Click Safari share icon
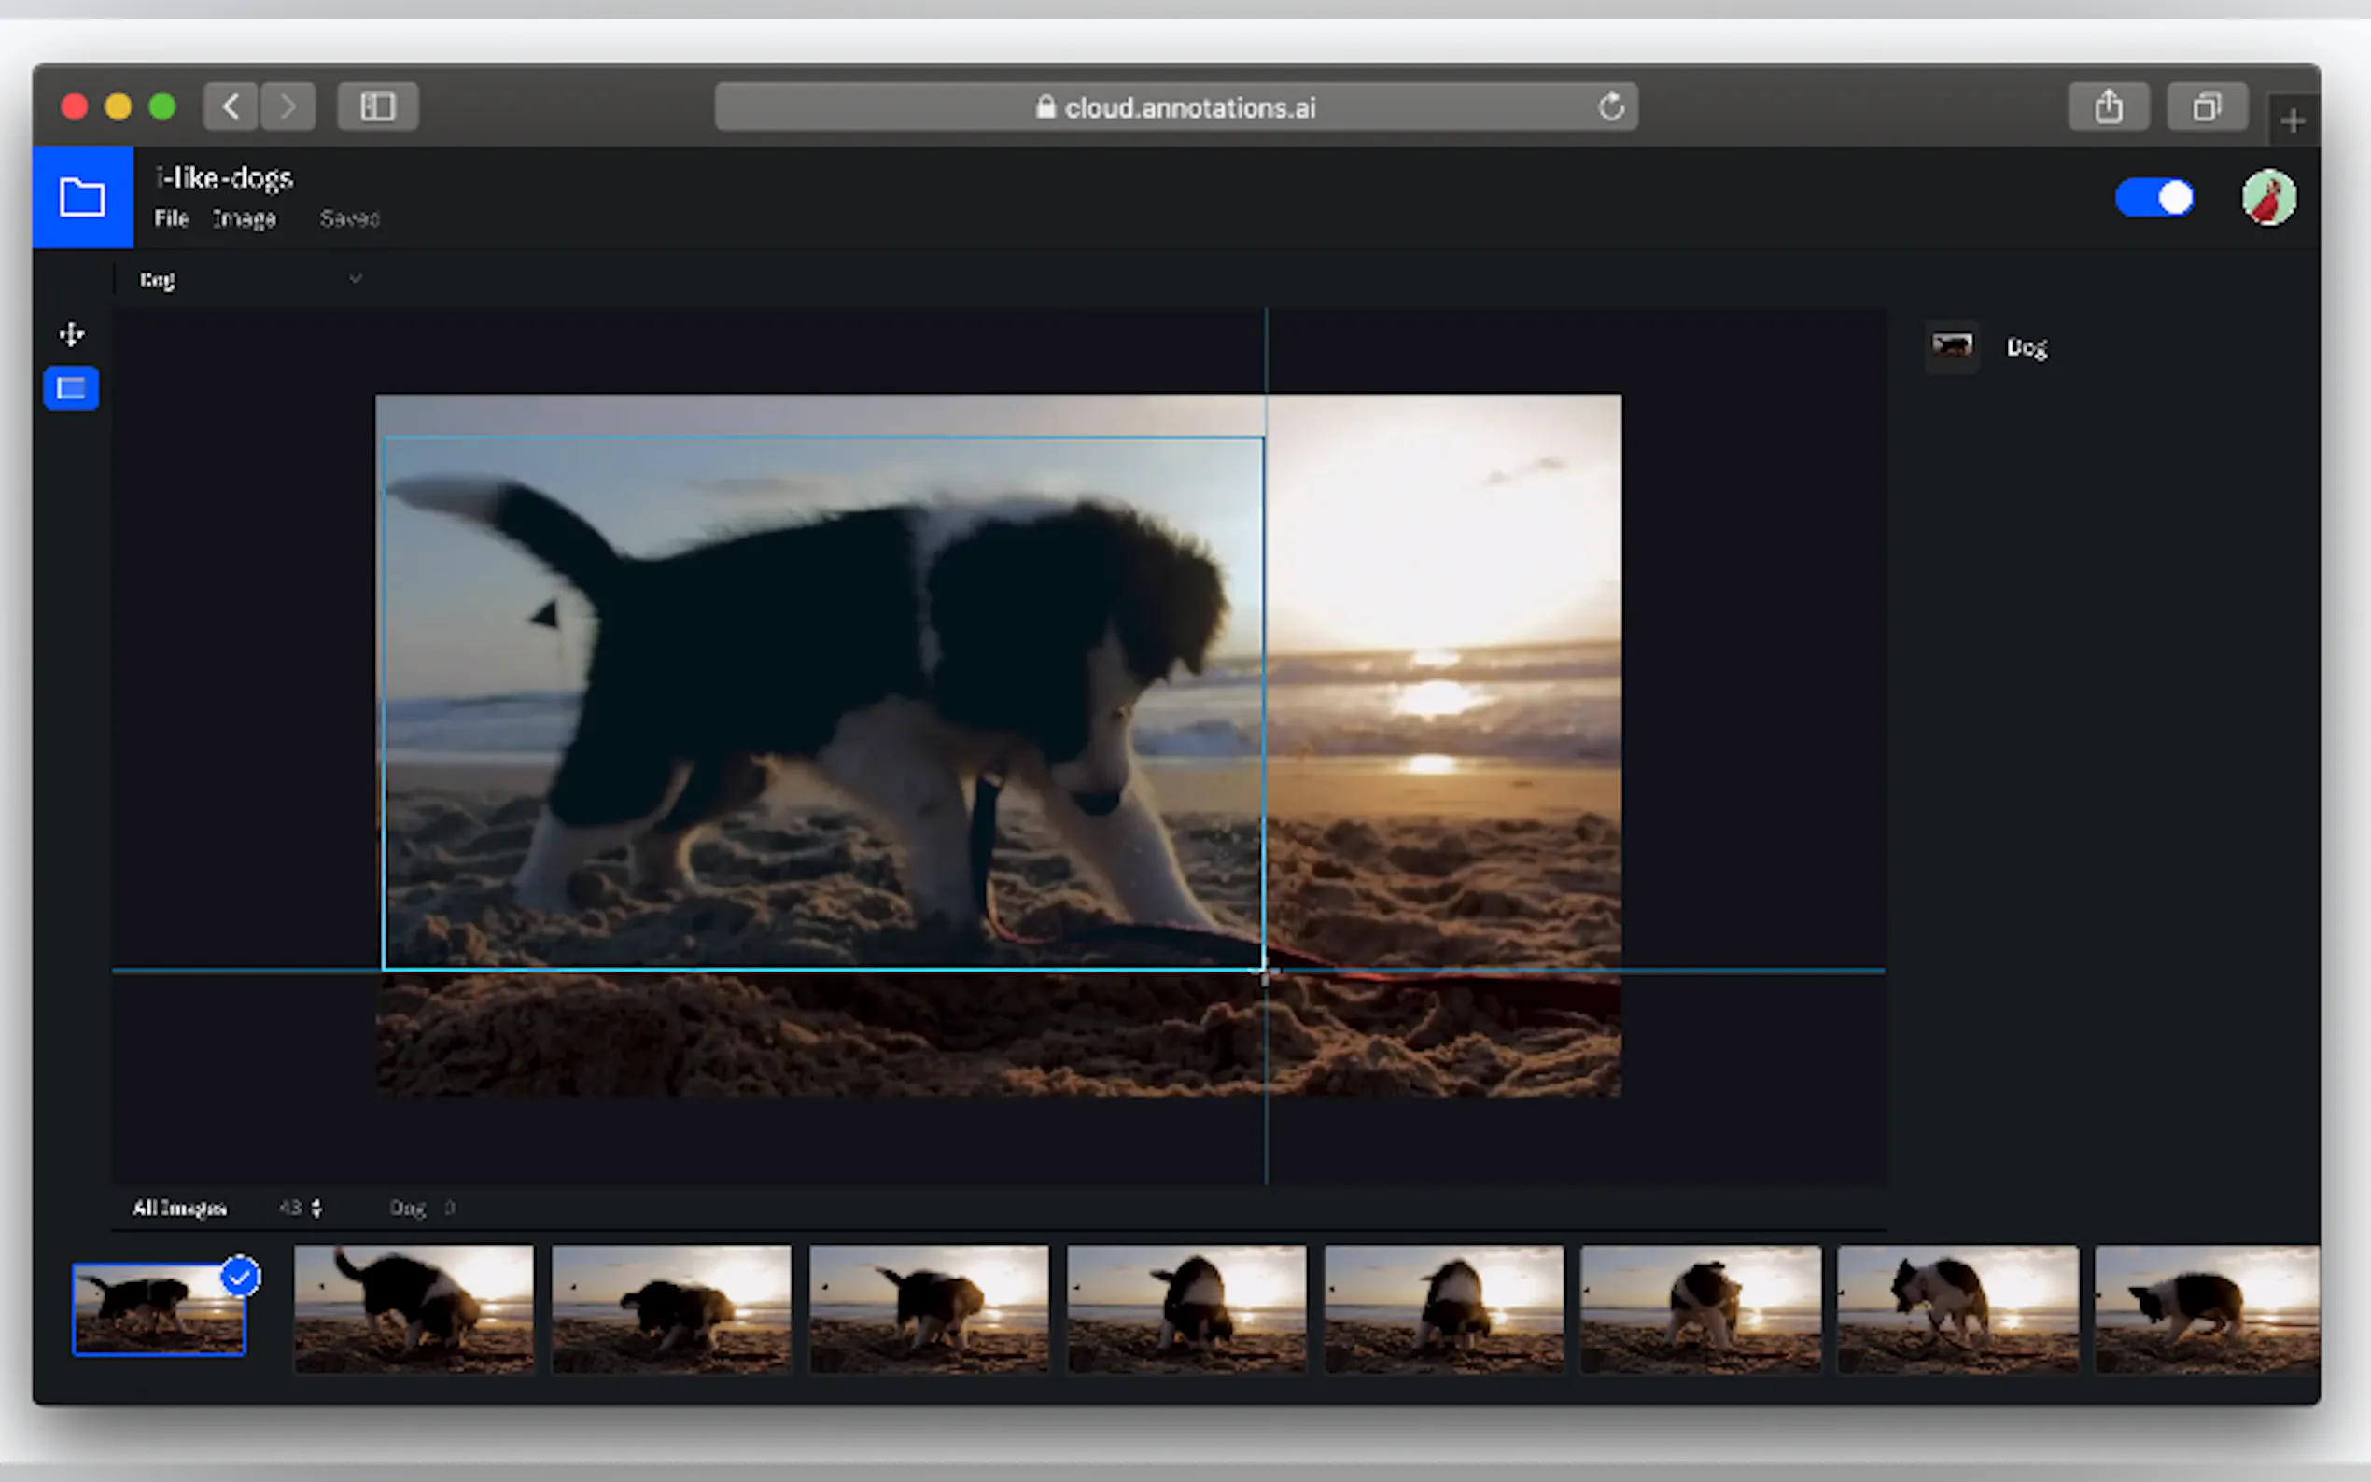Viewport: 2371px width, 1482px height. tap(2109, 105)
